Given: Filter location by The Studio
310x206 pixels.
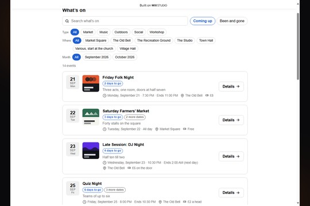Looking at the screenshot, I should [x=185, y=41].
